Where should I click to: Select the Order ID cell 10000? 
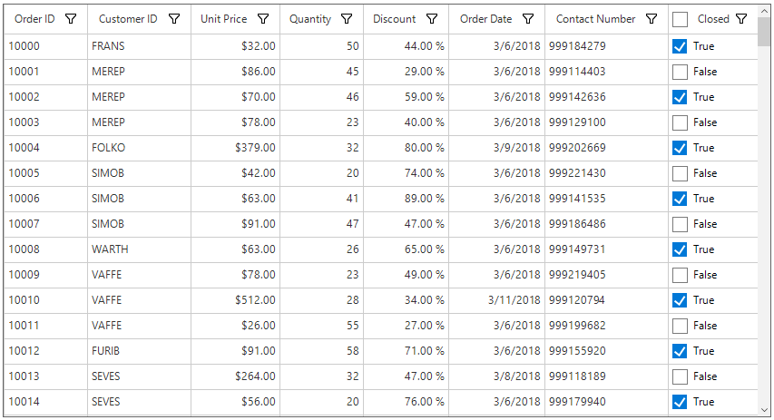click(x=46, y=46)
